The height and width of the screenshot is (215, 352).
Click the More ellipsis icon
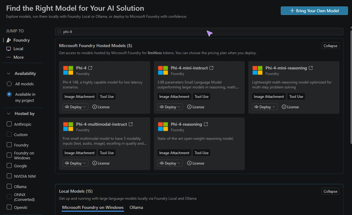click(x=9, y=57)
